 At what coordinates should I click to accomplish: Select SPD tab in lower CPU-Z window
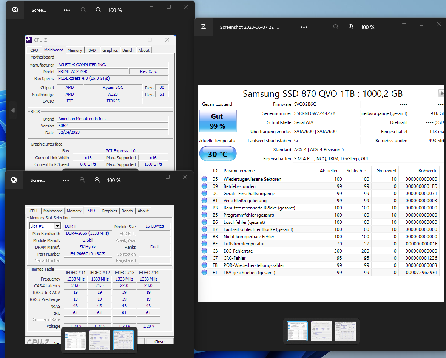coord(91,211)
